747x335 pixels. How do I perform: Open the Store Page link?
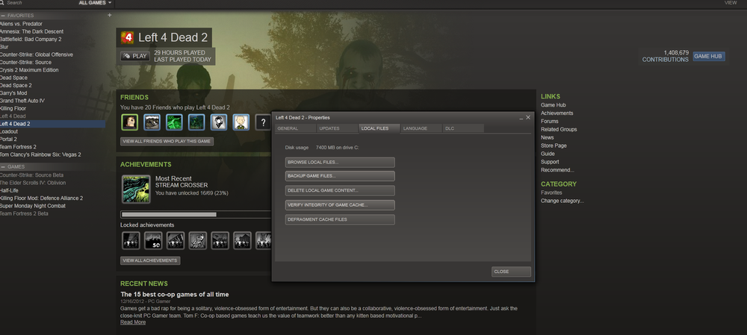click(x=554, y=145)
